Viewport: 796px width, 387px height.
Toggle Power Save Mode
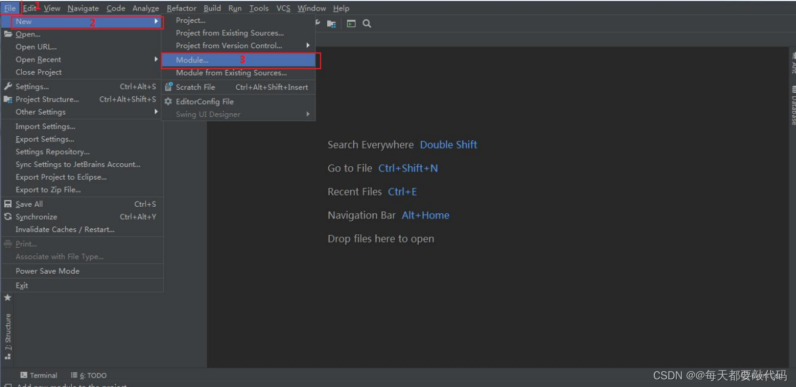tap(82, 271)
